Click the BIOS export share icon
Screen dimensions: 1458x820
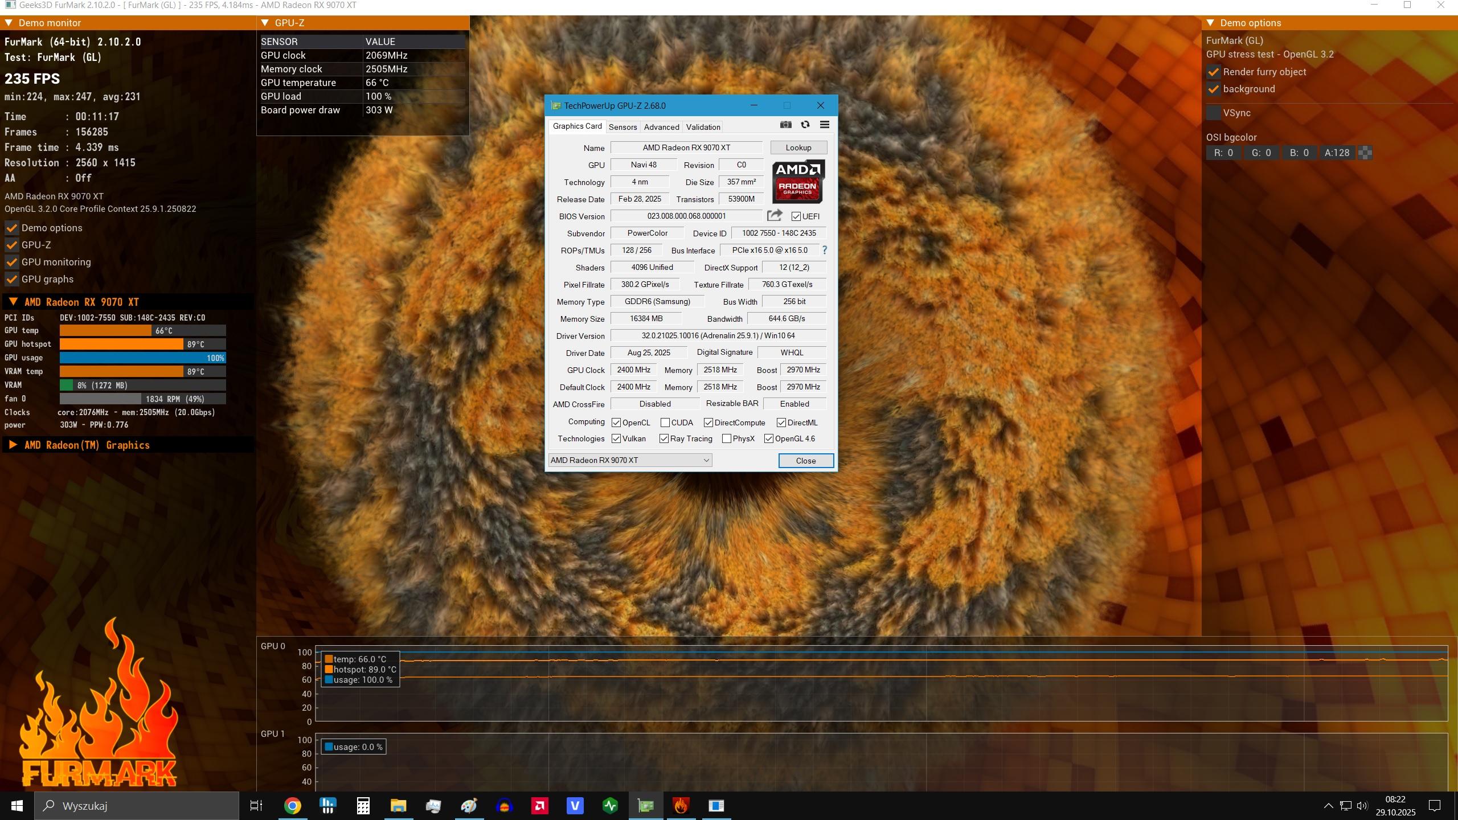click(774, 215)
